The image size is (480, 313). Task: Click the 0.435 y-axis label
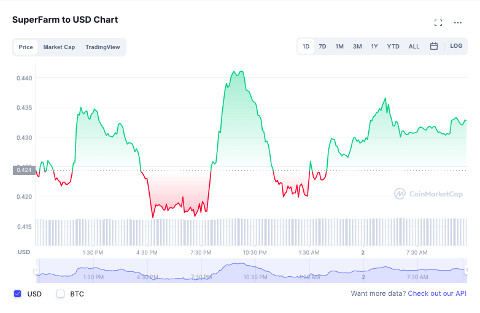[24, 107]
